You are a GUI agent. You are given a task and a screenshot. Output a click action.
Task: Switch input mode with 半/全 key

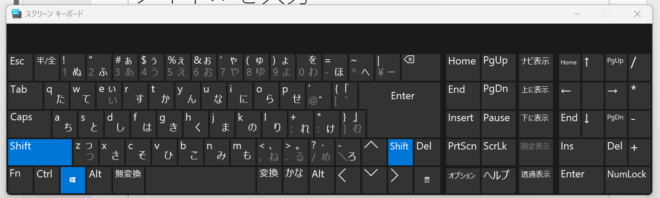[46, 67]
